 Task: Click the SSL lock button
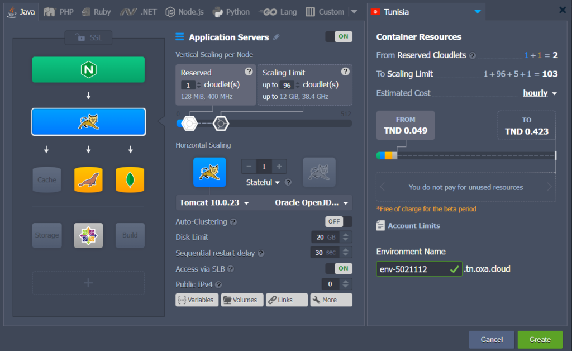coord(88,37)
